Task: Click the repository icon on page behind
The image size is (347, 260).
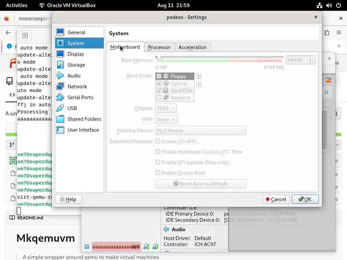Action: point(9,81)
